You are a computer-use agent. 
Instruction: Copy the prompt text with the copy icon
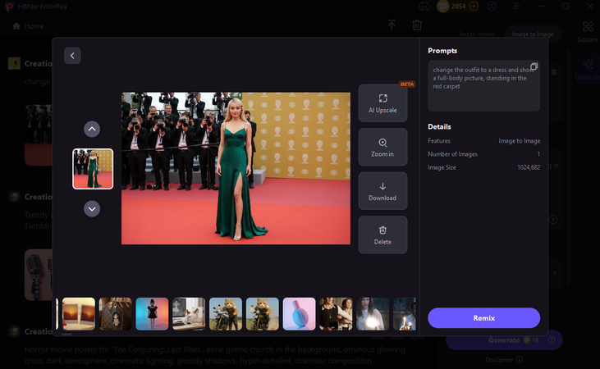(x=534, y=66)
